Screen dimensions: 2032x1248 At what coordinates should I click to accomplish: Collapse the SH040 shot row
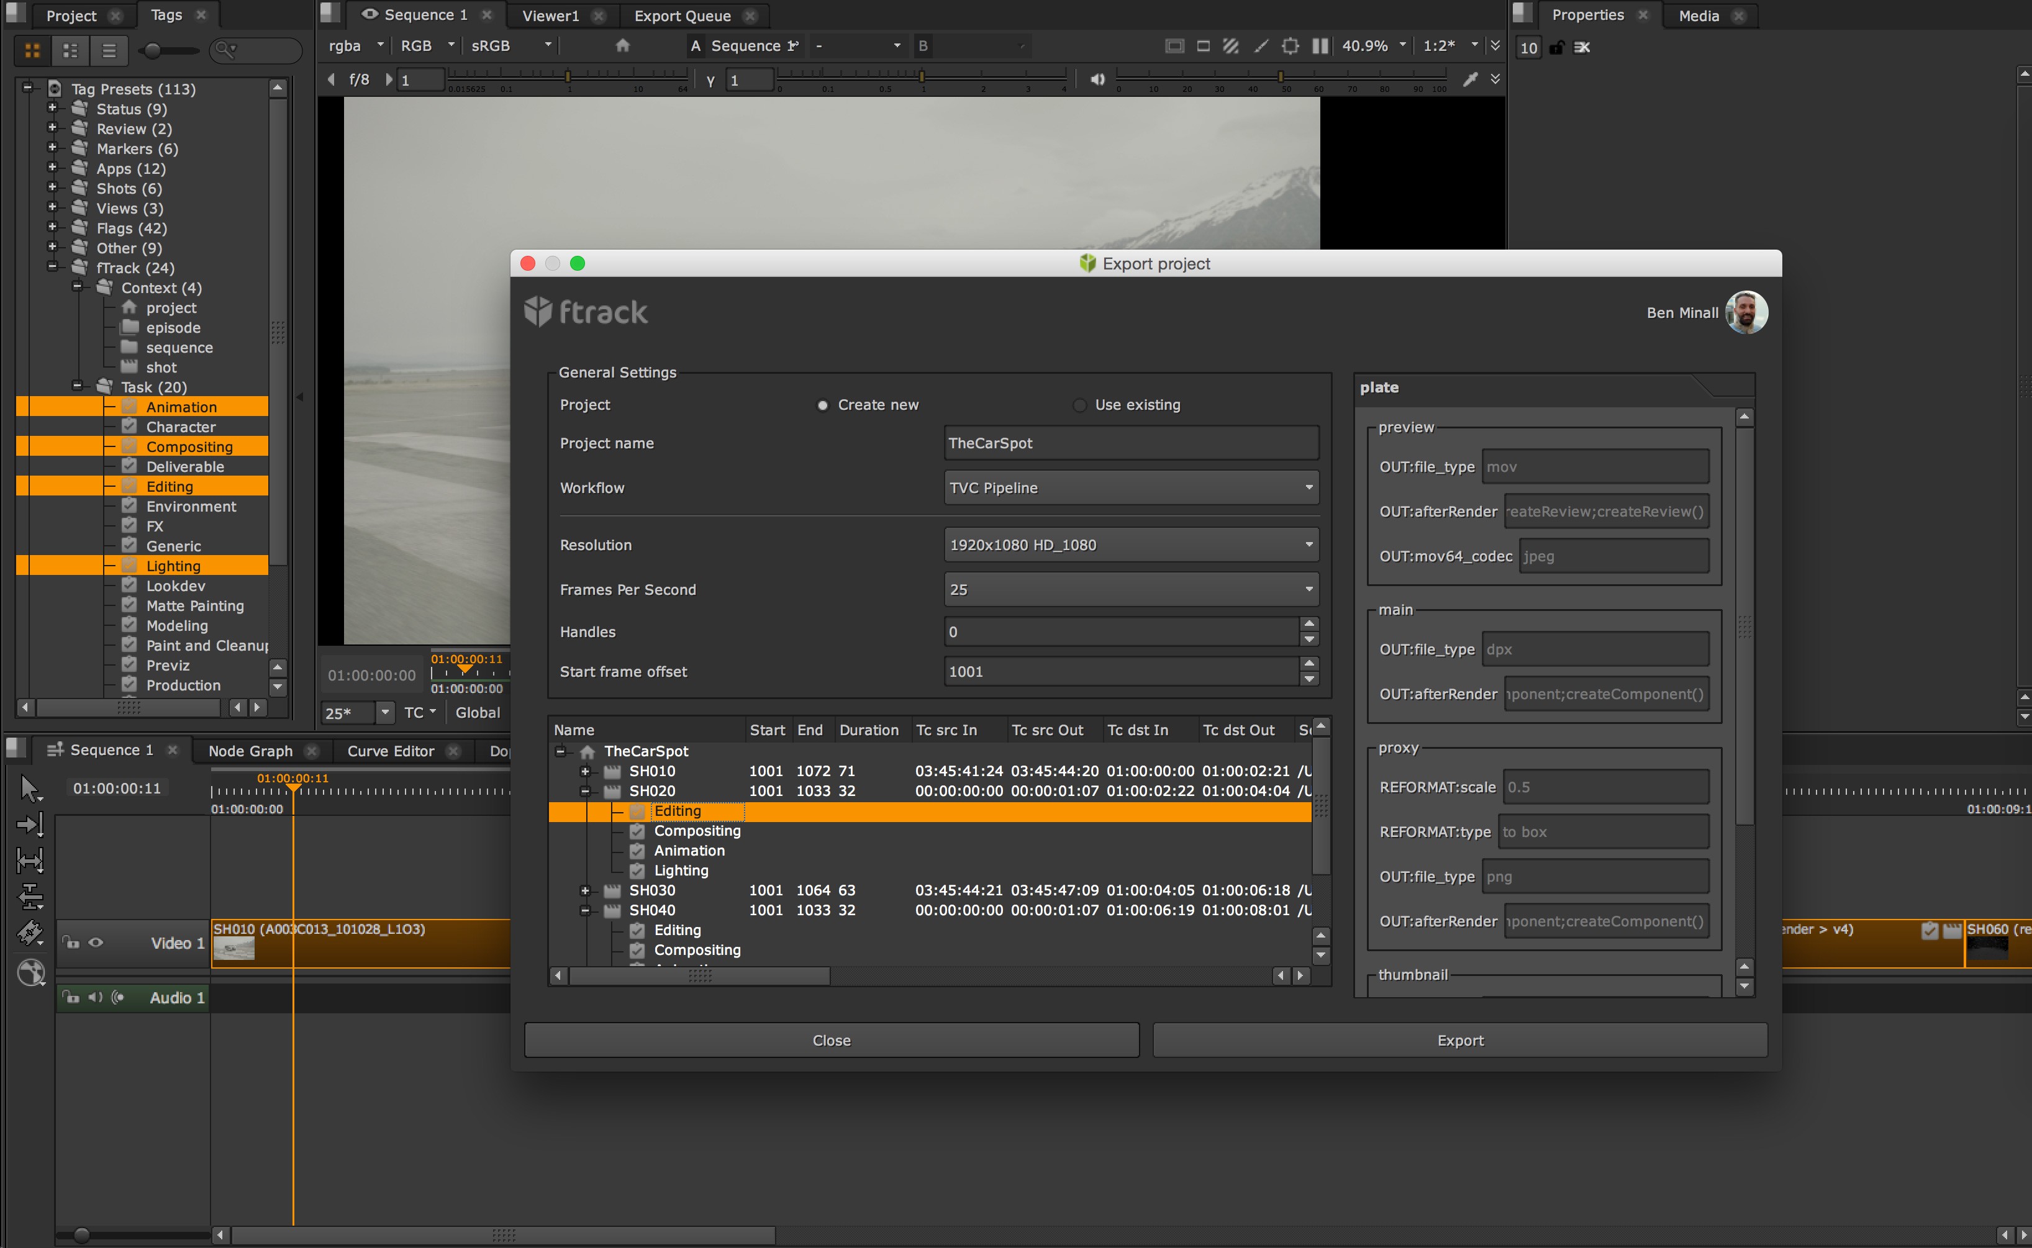[585, 910]
